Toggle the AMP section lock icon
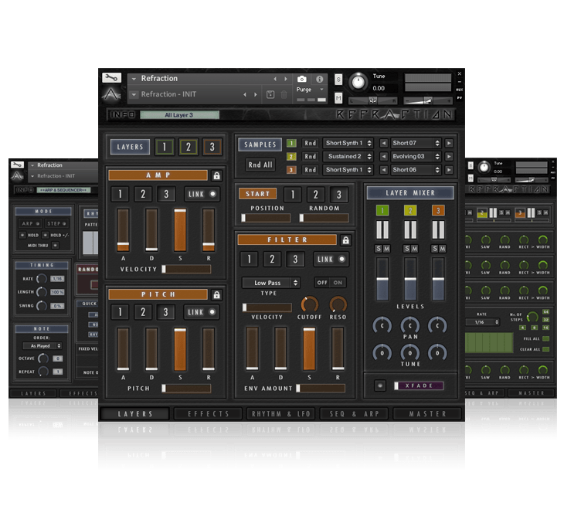Viewport: 564px width, 506px height. click(216, 175)
